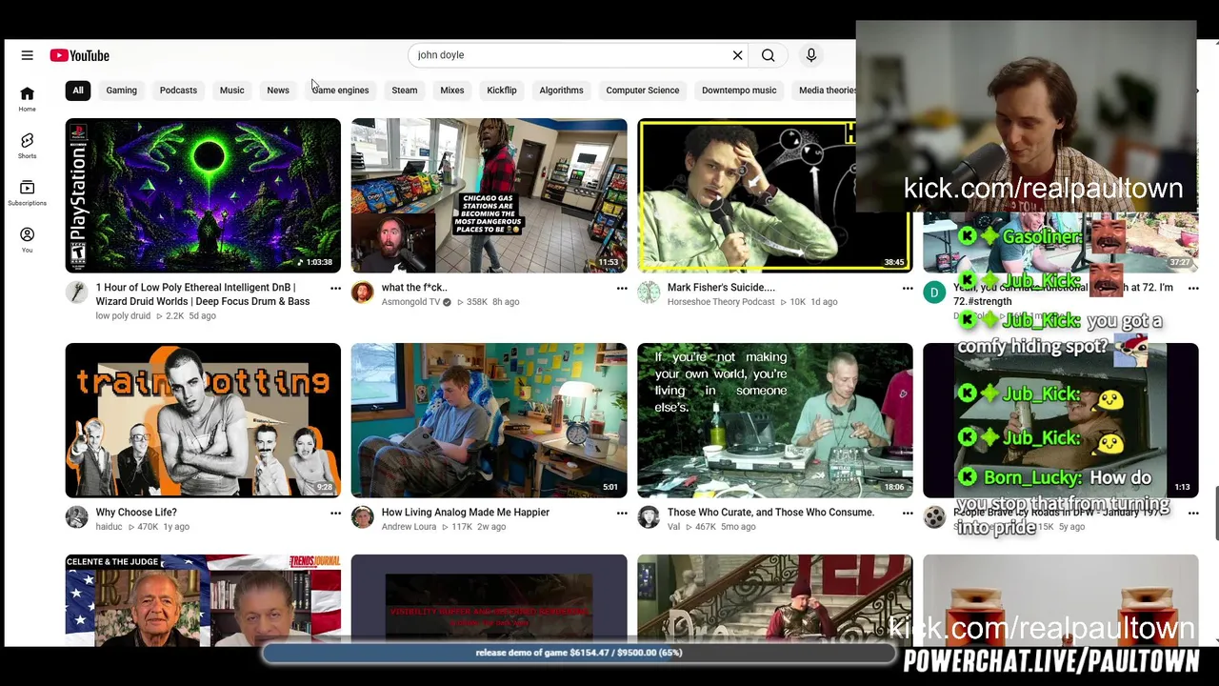
Task: Open the hamburger guide menu
Action: coord(27,55)
